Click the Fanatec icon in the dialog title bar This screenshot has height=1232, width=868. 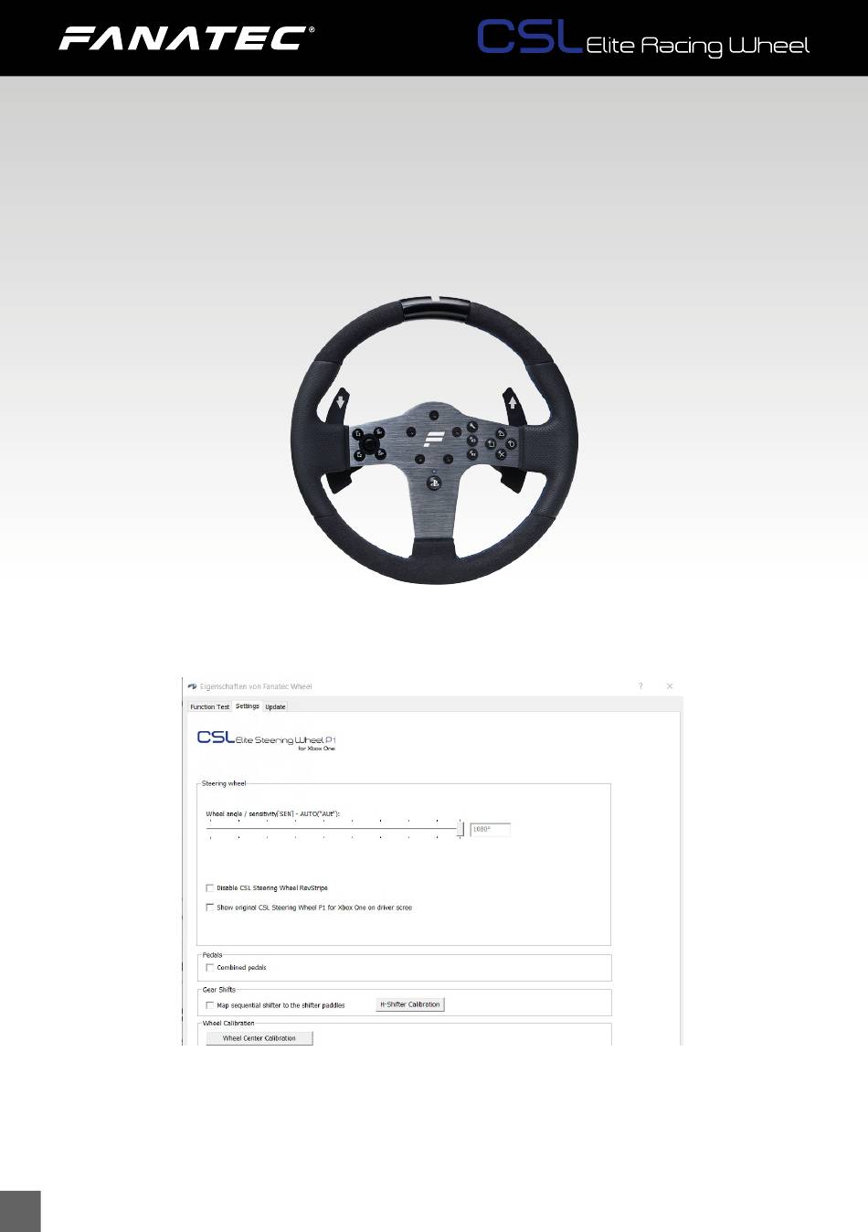[x=192, y=686]
